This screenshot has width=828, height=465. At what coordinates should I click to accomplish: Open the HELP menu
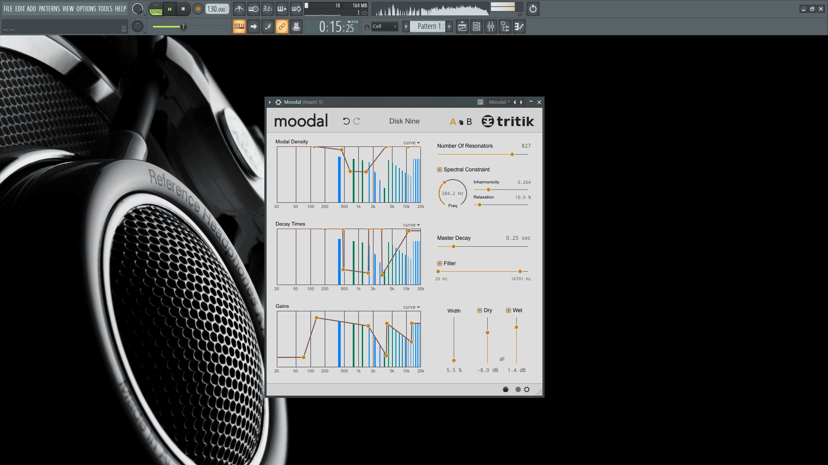[x=120, y=9]
